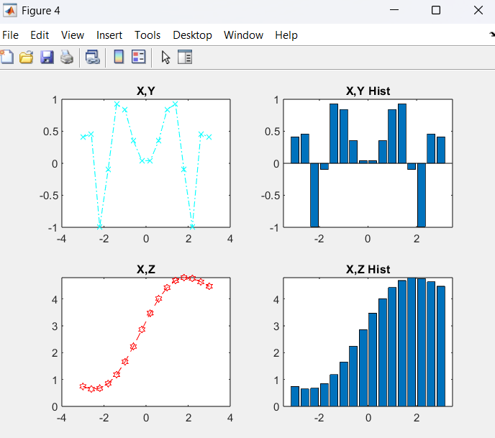Select the Edit Plot arrow tool

point(165,58)
